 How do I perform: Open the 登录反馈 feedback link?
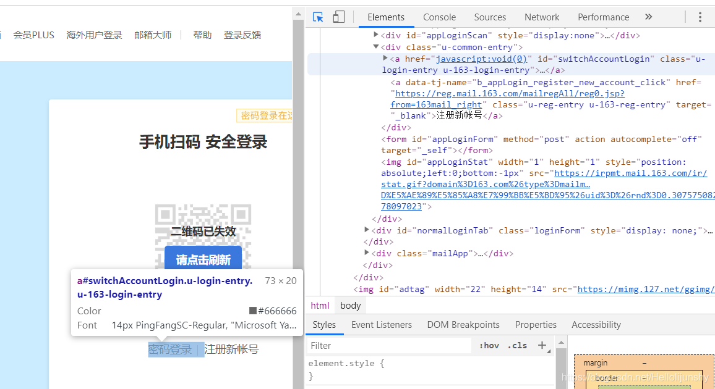point(242,35)
